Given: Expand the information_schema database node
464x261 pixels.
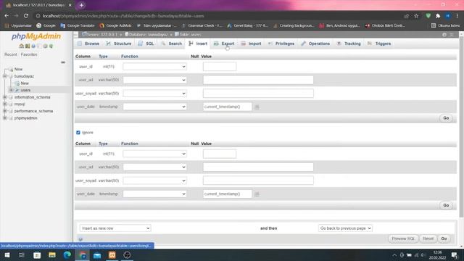Looking at the screenshot, I should coord(5,97).
